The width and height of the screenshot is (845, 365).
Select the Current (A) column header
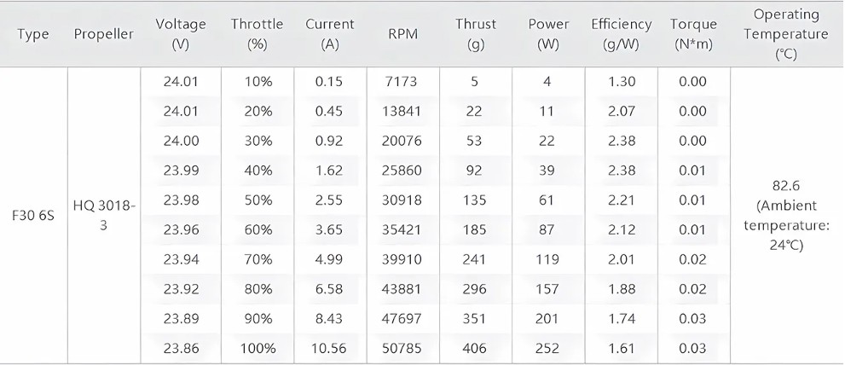coord(330,34)
